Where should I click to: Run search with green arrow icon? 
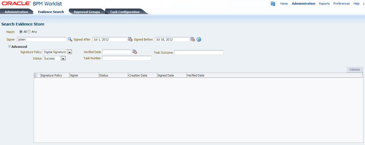[x=199, y=39]
